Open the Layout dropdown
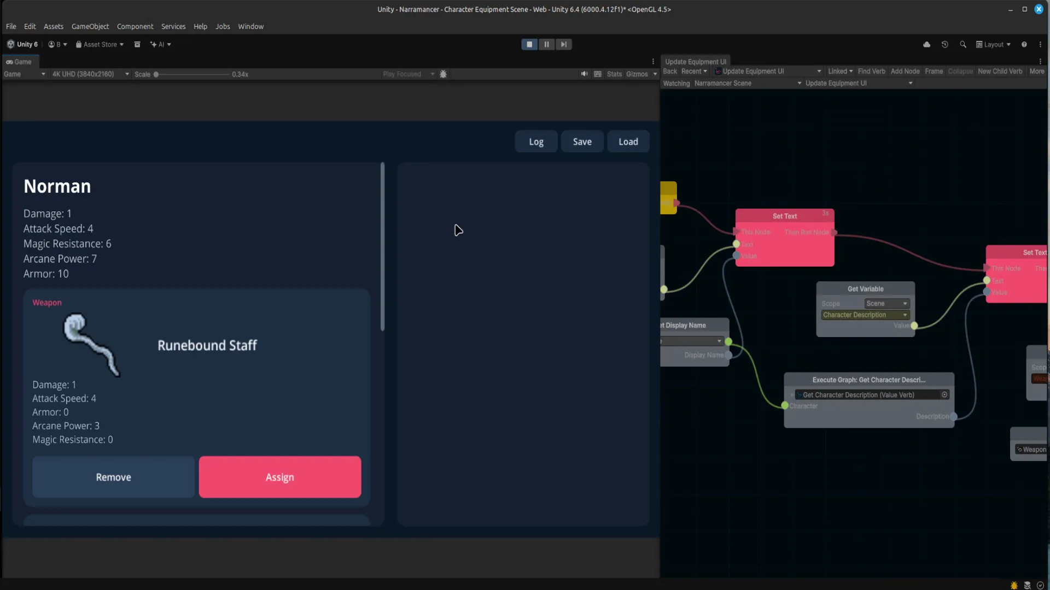Viewport: 1050px width, 590px height. tap(993, 44)
